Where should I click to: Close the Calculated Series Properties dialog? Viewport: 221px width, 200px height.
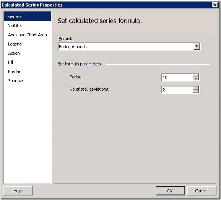tap(215, 5)
